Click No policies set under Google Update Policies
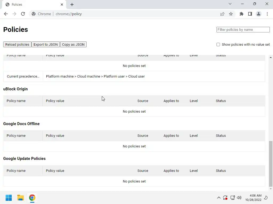 (x=134, y=181)
